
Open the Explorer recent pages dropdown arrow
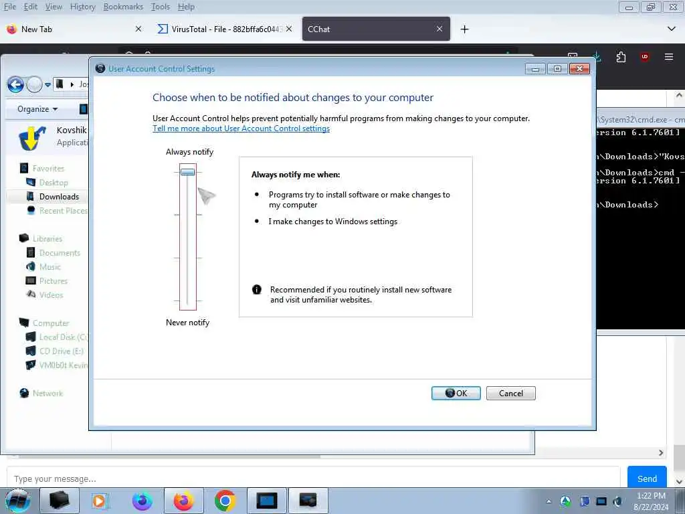pos(47,85)
